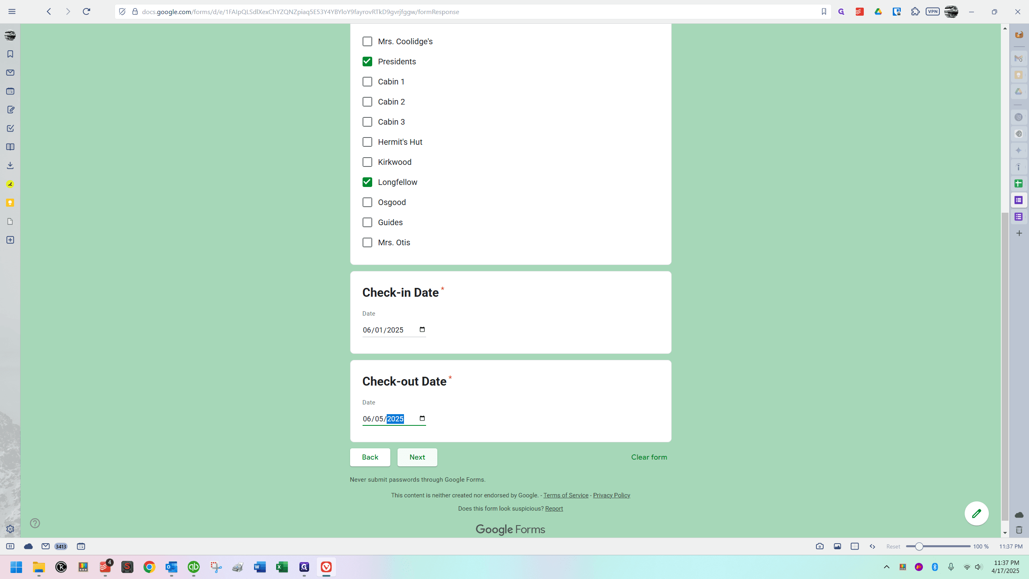Open the Vivaldi main menu
The width and height of the screenshot is (1029, 579).
click(x=12, y=12)
